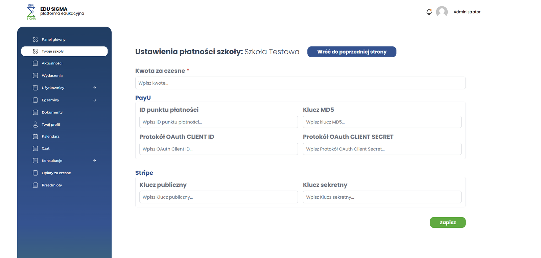Click the Czat sidebar icon

click(x=35, y=148)
